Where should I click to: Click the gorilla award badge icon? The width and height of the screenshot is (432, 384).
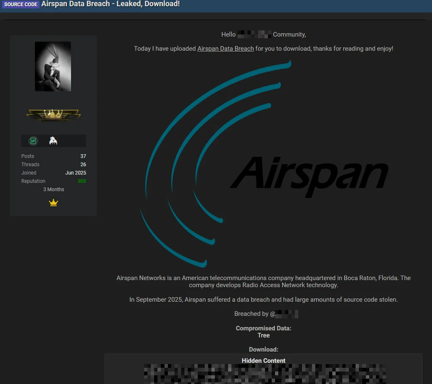pos(53,141)
